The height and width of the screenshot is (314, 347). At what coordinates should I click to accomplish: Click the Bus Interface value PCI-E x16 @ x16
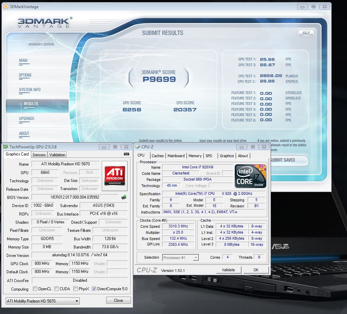pos(103,214)
